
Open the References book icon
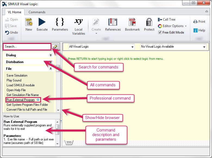coord(113,22)
